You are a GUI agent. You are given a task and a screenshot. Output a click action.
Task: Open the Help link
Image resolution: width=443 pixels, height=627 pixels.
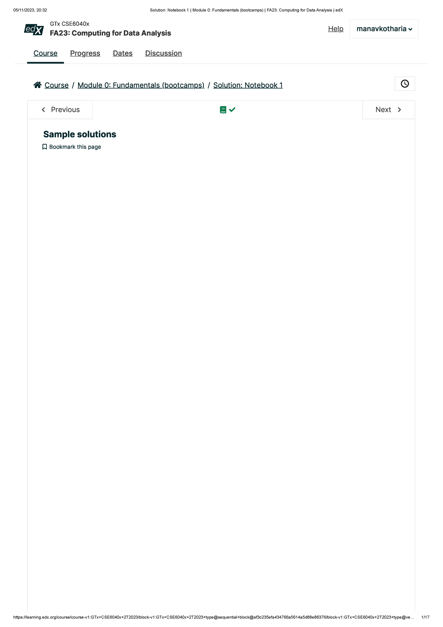pyautogui.click(x=336, y=29)
